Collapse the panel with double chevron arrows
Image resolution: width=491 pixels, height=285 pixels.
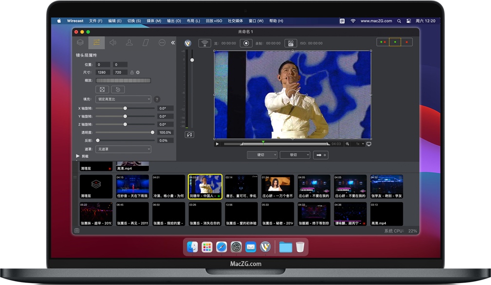(173, 43)
